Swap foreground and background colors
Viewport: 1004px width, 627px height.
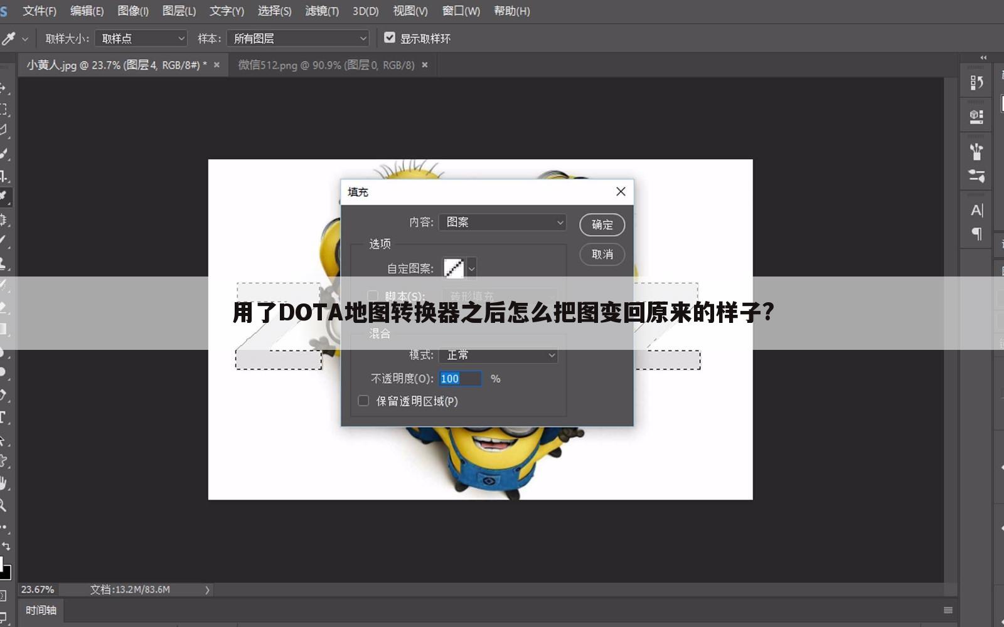(6, 546)
